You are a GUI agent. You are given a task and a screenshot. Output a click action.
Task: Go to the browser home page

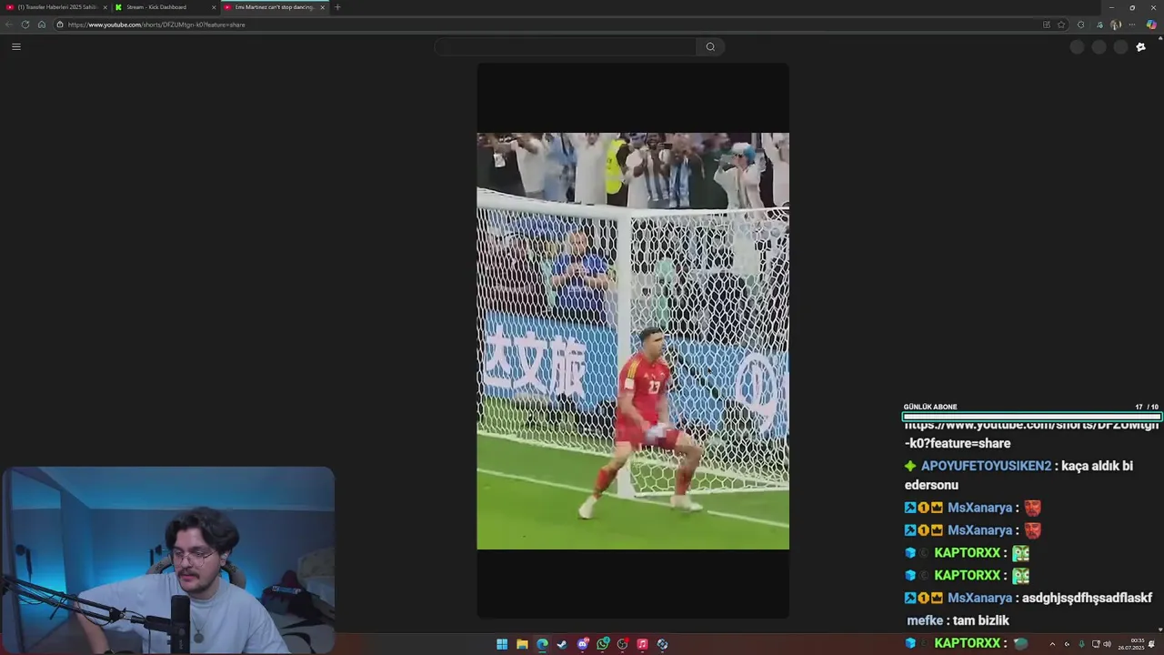click(x=42, y=25)
